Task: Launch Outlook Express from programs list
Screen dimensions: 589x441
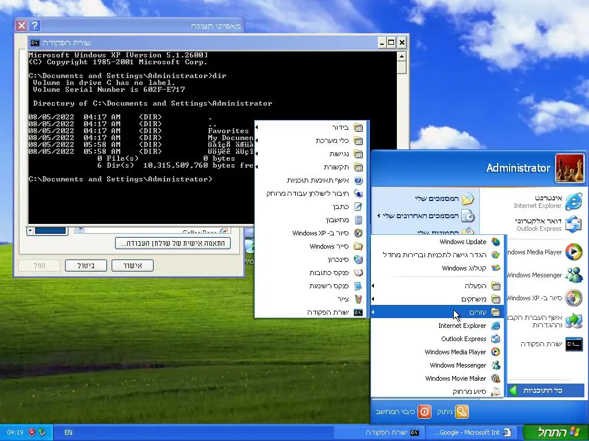Action: click(x=437, y=339)
